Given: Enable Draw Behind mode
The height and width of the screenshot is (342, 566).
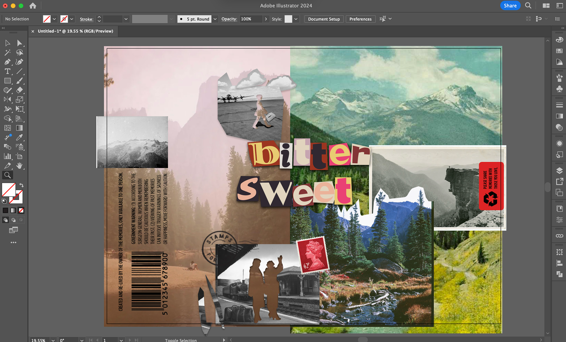Looking at the screenshot, I should (13, 220).
